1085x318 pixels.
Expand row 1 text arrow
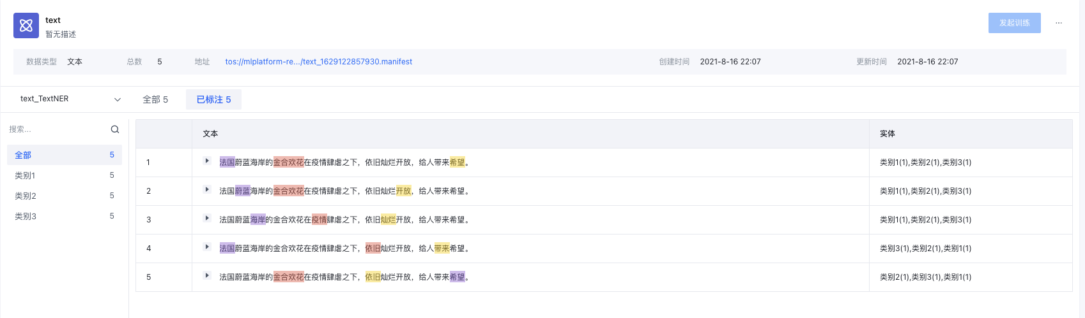click(x=206, y=161)
